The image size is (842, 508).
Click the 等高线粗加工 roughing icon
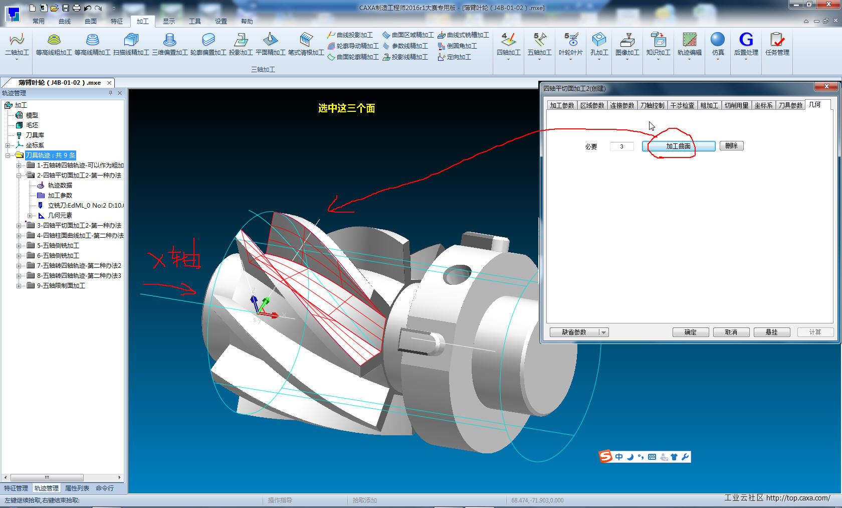pos(54,40)
